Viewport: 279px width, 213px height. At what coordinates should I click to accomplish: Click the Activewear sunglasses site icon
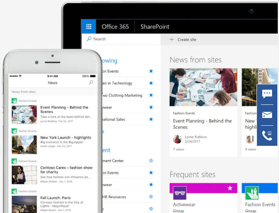point(180,193)
